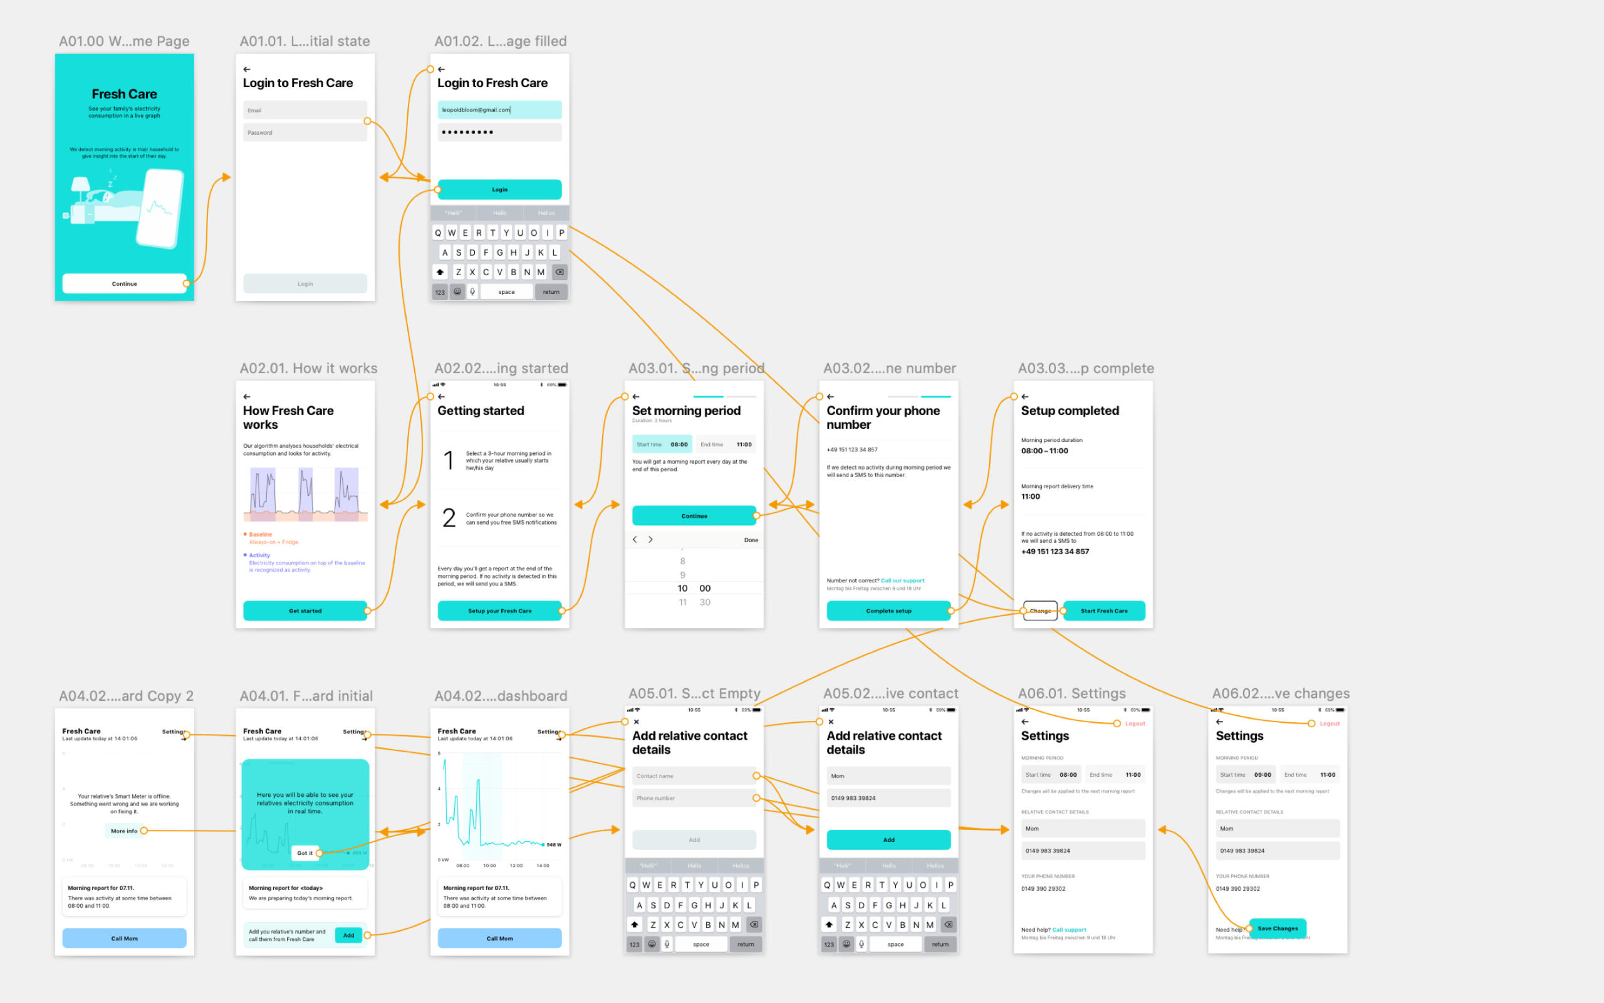Click Call our support link

[902, 580]
